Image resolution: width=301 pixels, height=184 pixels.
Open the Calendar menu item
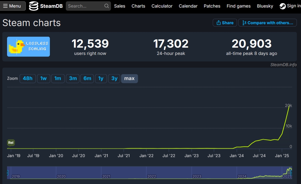point(188,6)
